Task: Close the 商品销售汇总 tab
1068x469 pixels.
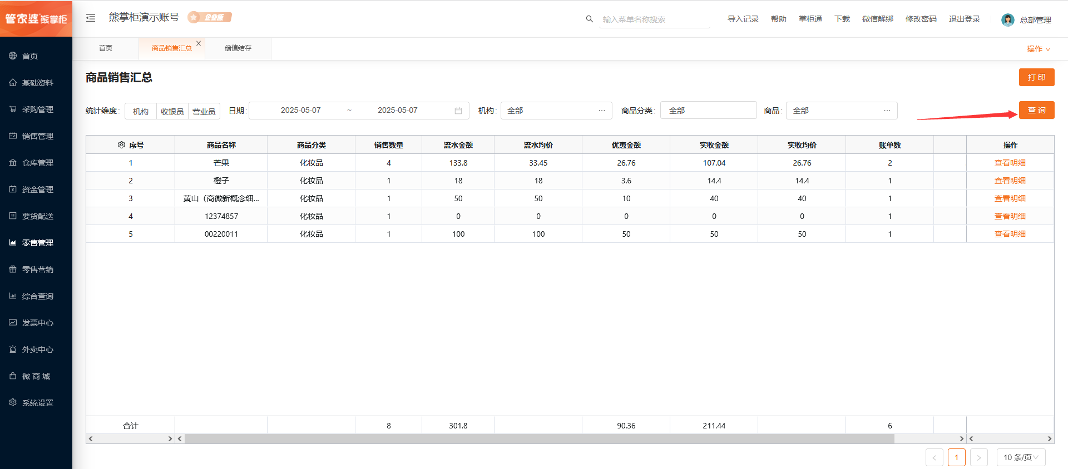Action: (199, 43)
